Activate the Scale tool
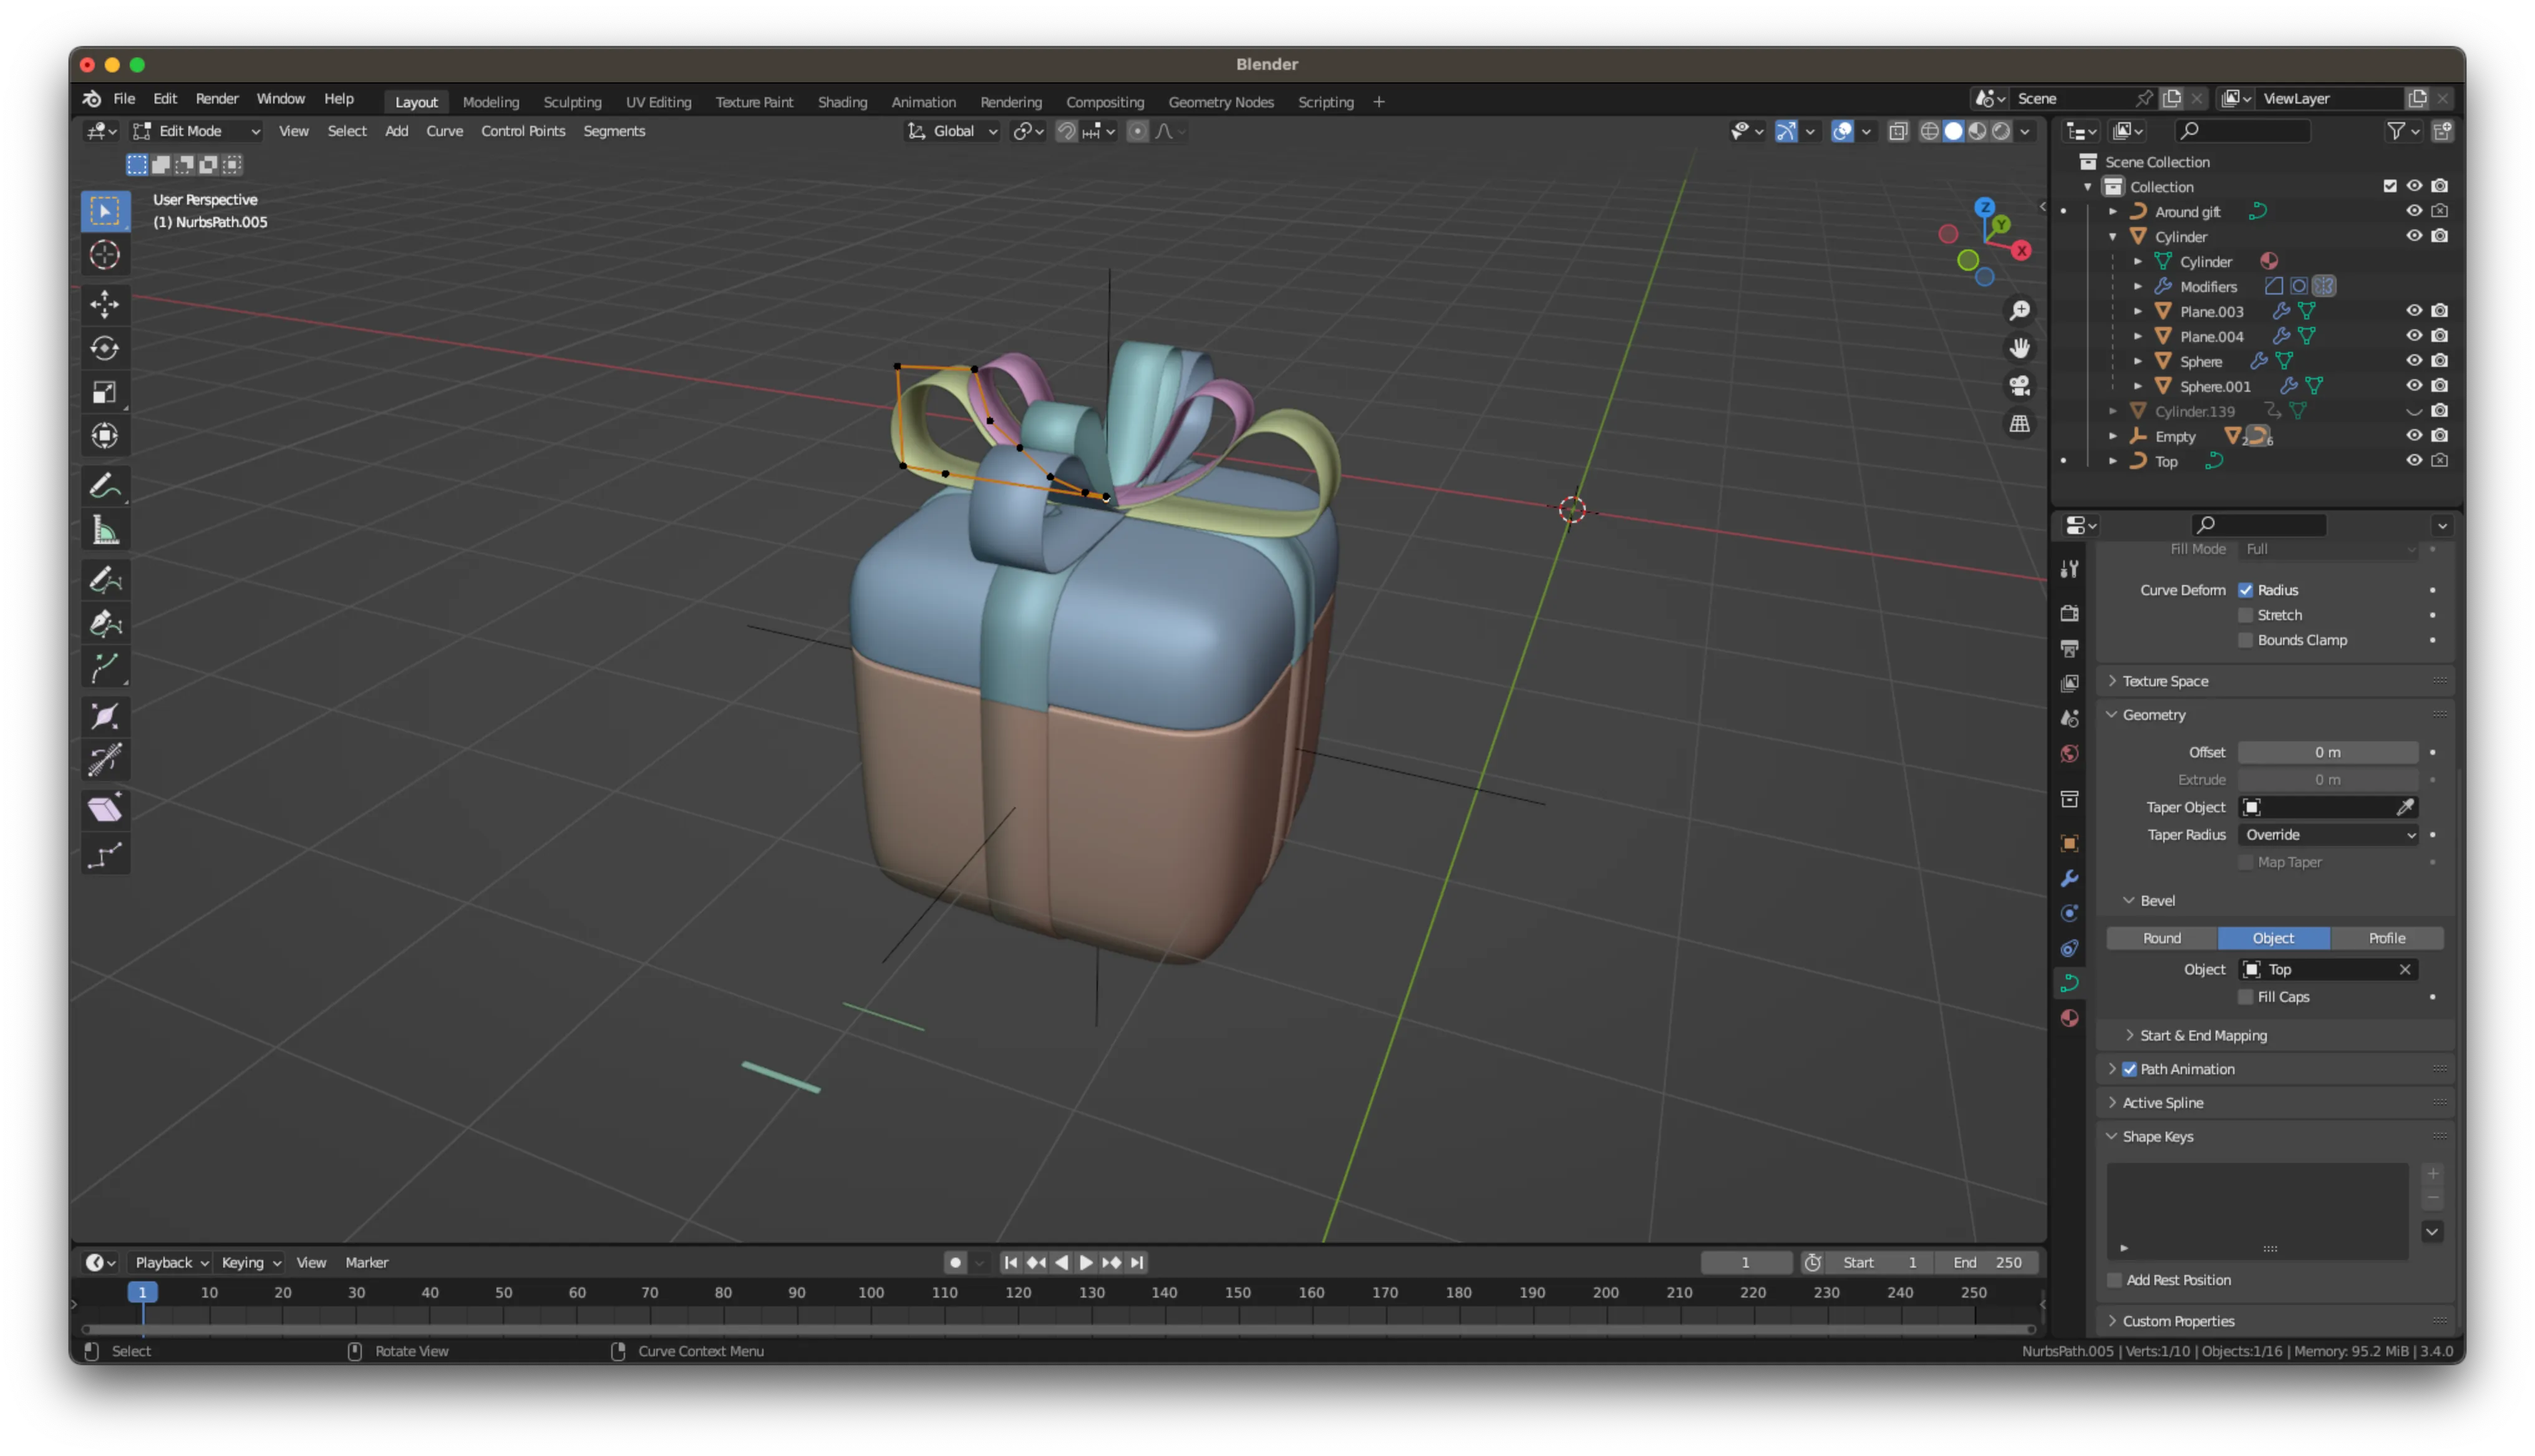Image resolution: width=2535 pixels, height=1456 pixels. click(x=105, y=392)
